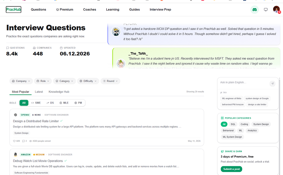Viewport: 283px width, 175px height.
Task: Open the Discord community icon
Action: click(254, 10)
